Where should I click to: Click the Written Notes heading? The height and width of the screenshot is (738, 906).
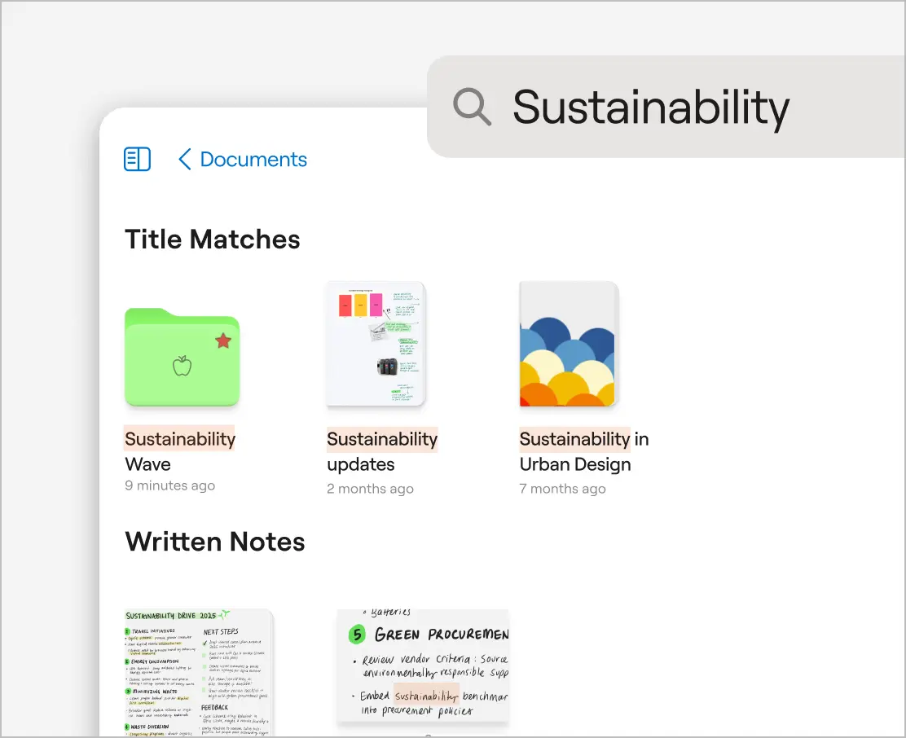point(215,542)
